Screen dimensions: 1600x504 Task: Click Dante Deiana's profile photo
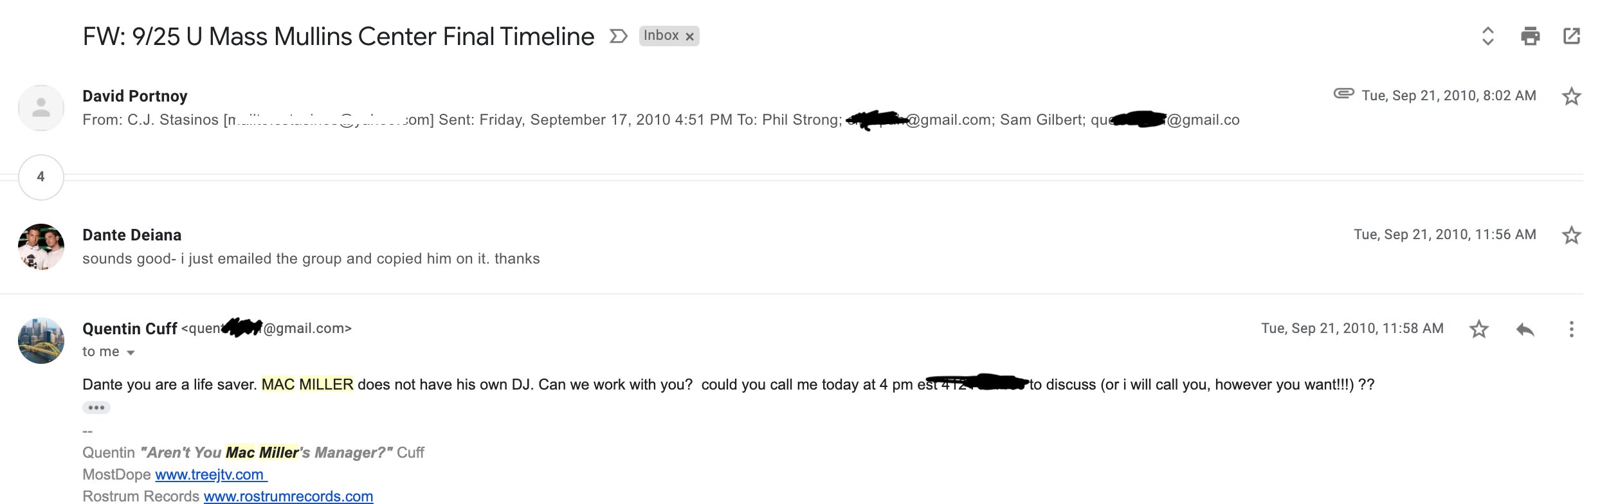click(x=41, y=246)
